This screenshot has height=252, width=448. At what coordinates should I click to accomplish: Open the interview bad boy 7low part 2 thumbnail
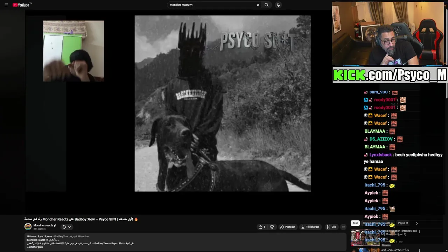[x=365, y=237]
